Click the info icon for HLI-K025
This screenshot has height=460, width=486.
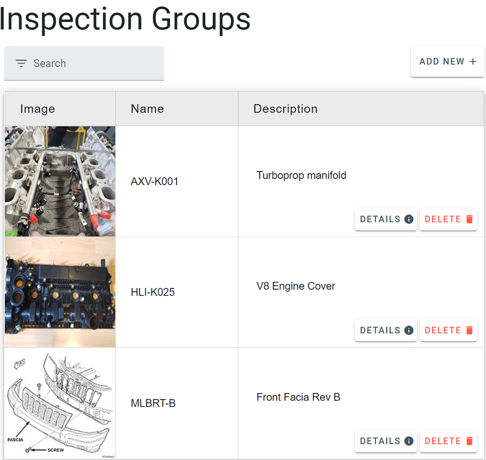tap(409, 330)
